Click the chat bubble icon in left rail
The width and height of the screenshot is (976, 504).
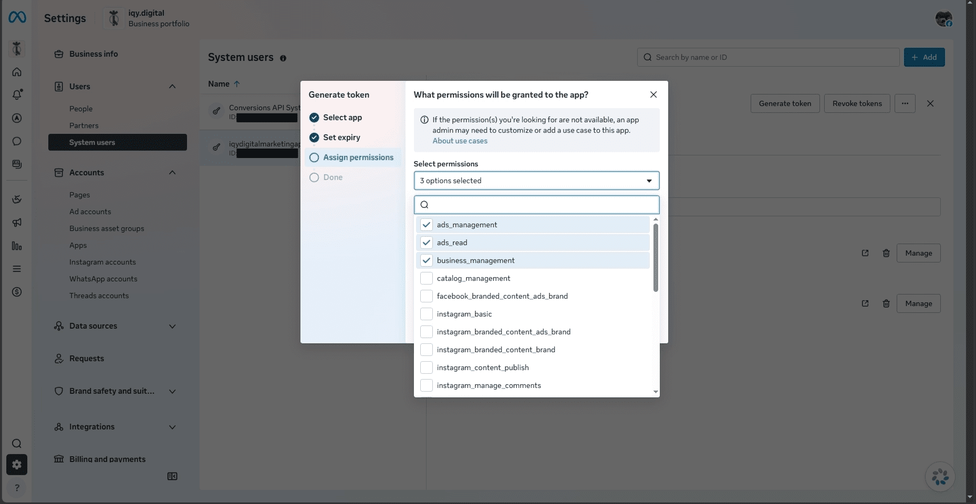(17, 141)
